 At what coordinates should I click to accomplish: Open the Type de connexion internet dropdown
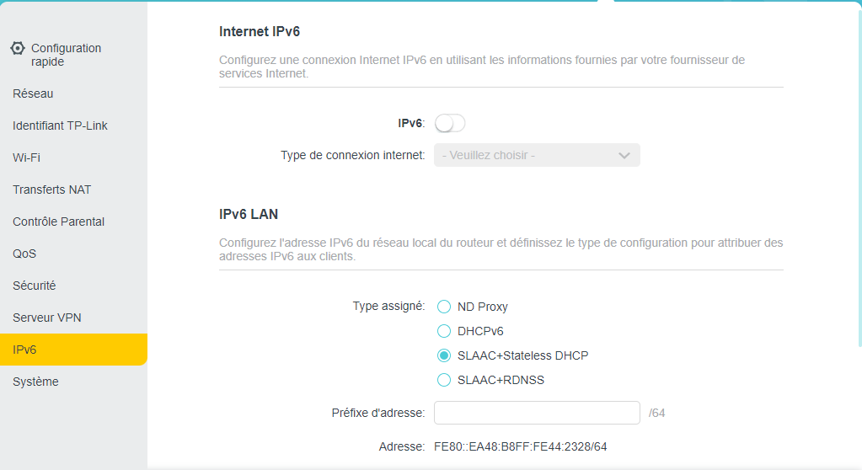click(x=536, y=156)
